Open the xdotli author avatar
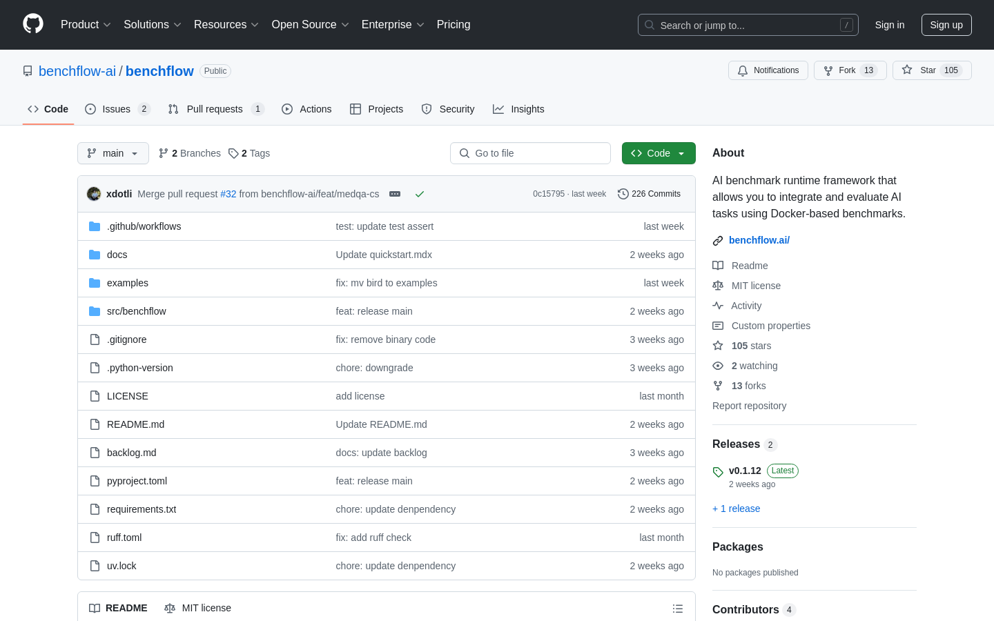 click(x=94, y=194)
